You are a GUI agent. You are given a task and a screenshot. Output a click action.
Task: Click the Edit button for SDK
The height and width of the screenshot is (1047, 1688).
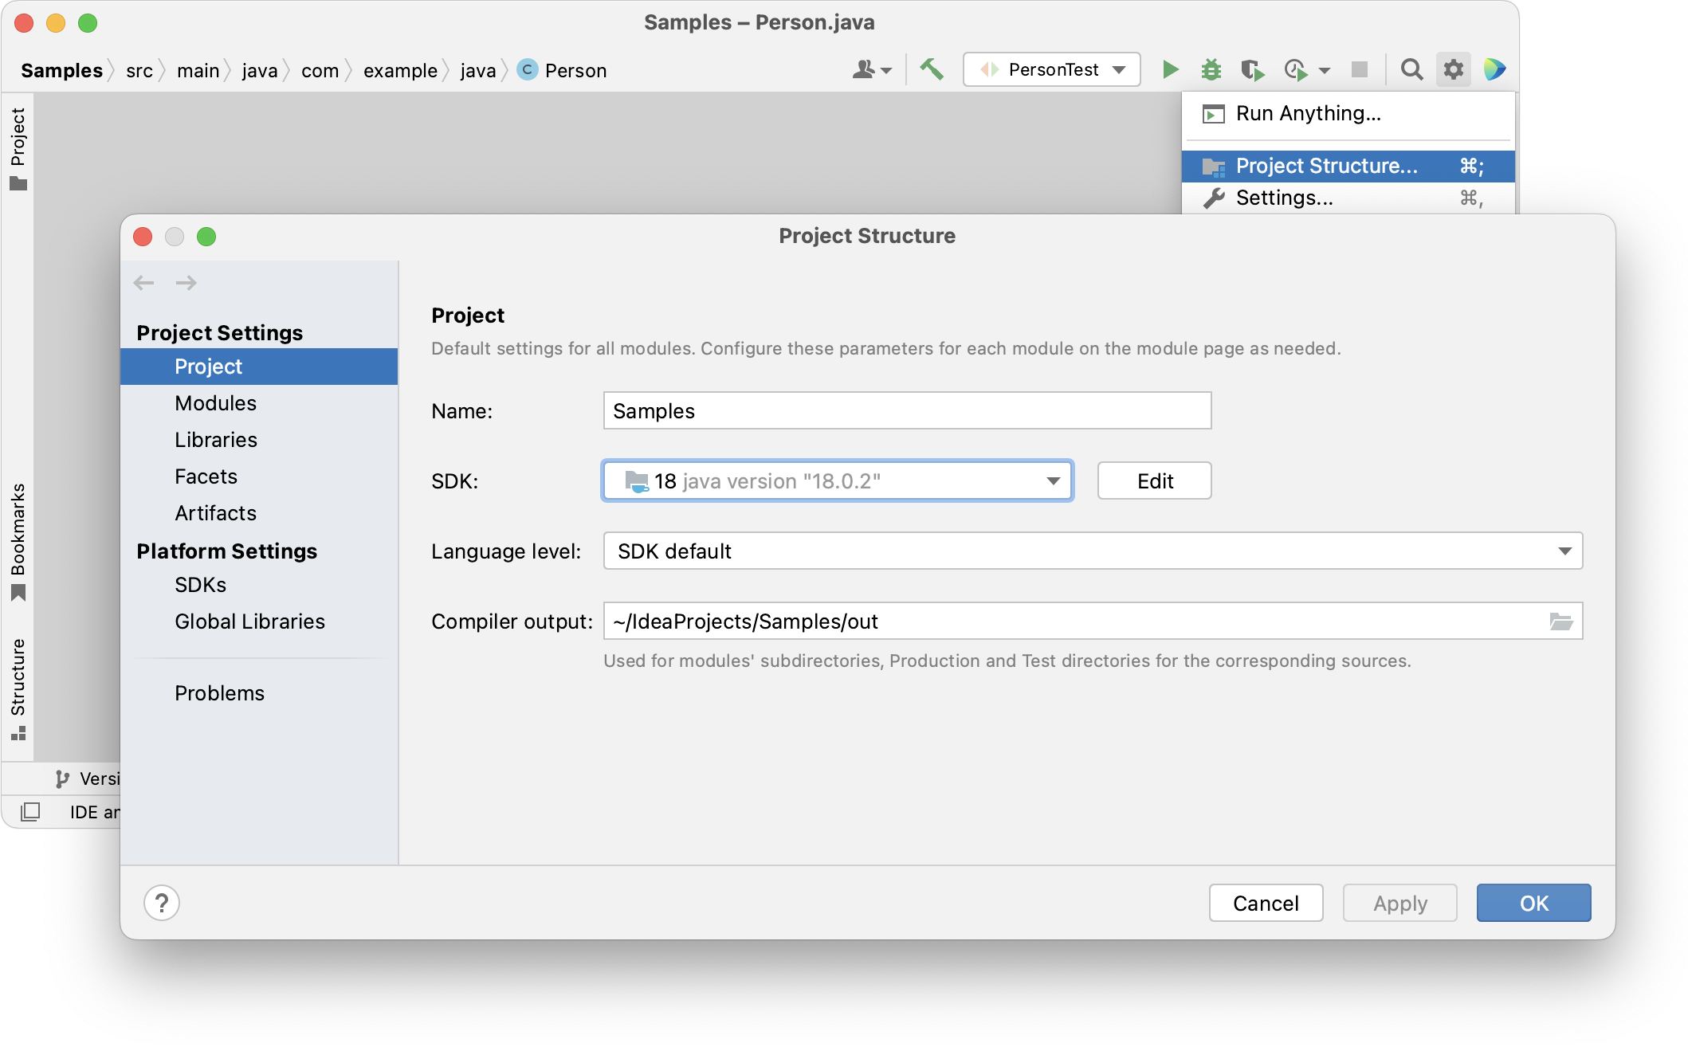tap(1155, 481)
